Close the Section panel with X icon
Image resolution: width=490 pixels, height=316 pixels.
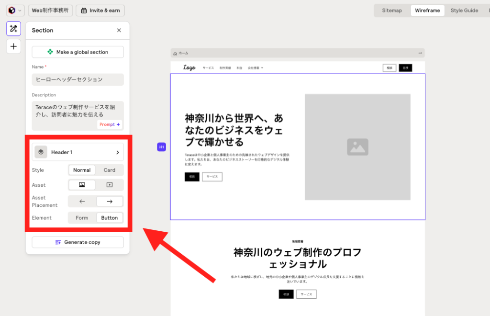(x=119, y=30)
